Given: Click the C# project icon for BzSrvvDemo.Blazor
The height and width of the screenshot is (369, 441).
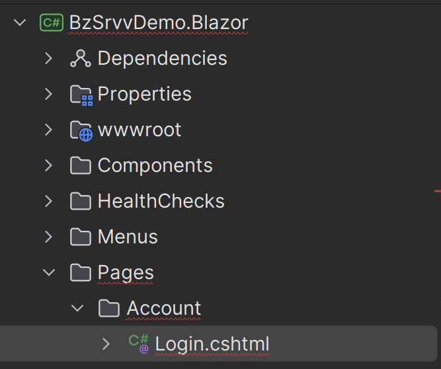Looking at the screenshot, I should (x=52, y=22).
